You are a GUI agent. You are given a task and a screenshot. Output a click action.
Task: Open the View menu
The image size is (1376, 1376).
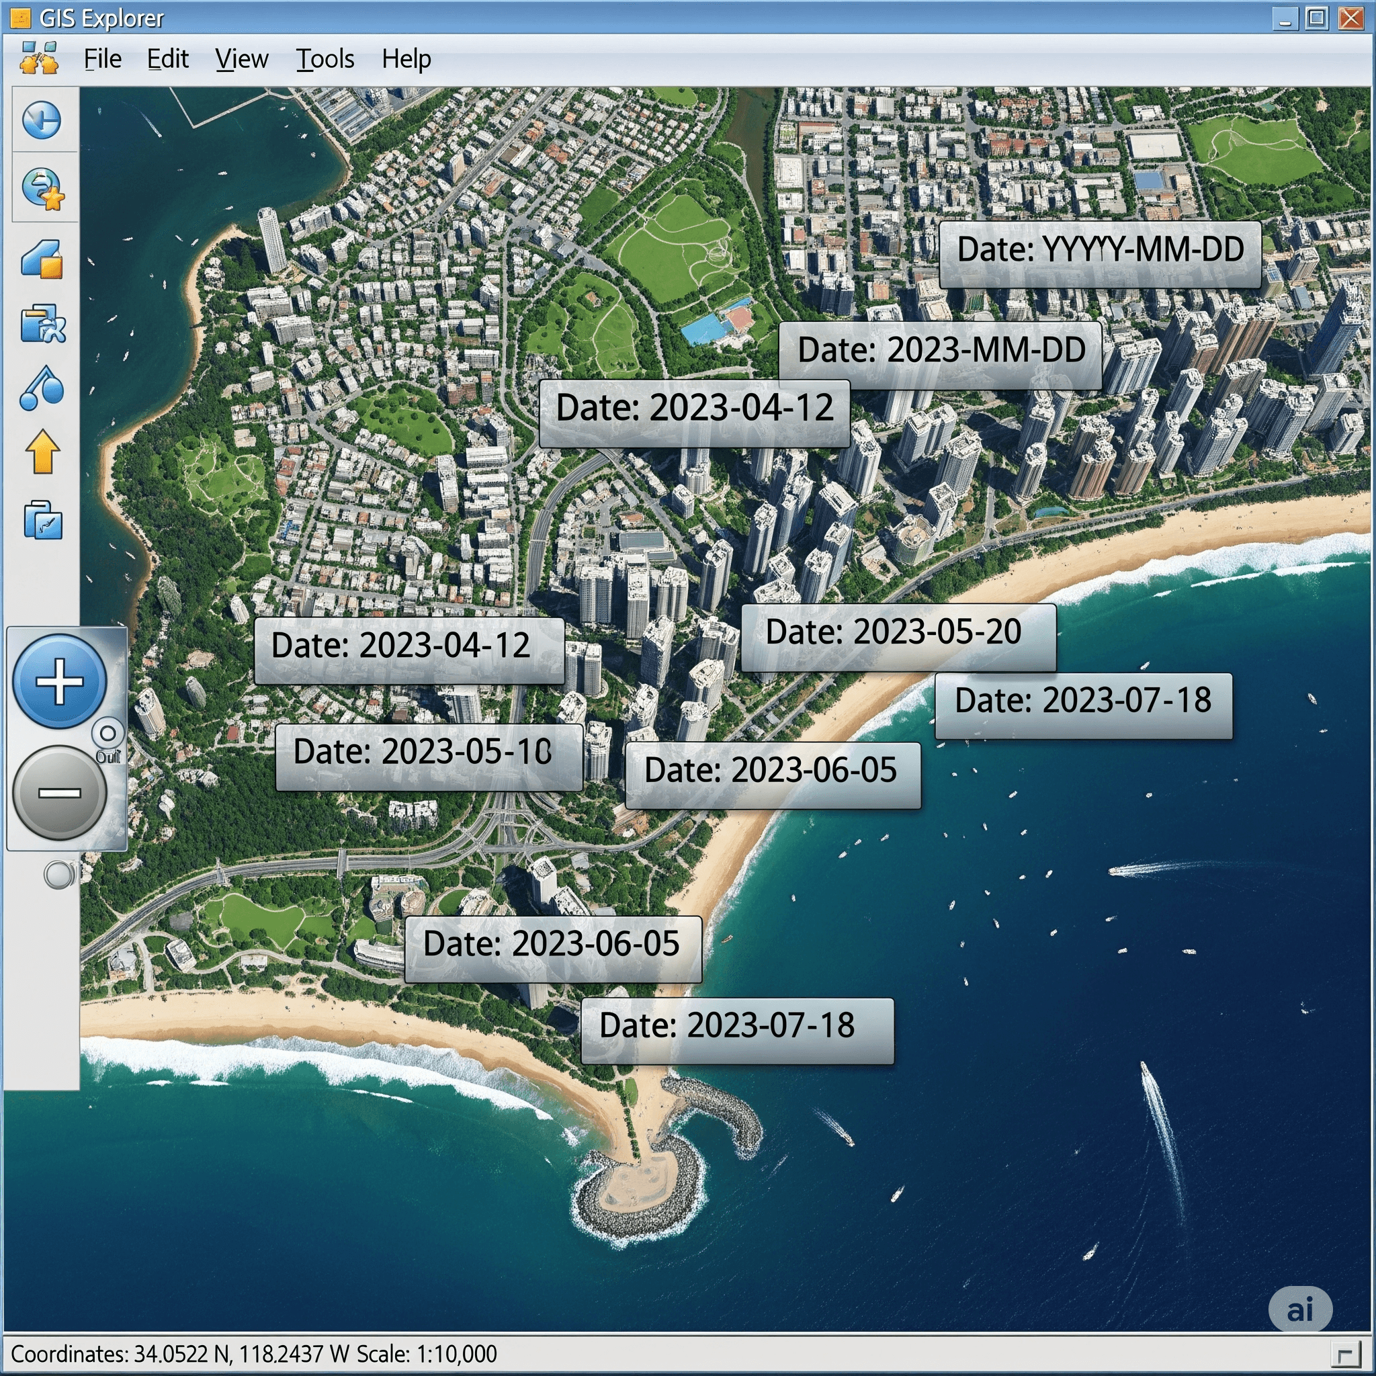(241, 58)
